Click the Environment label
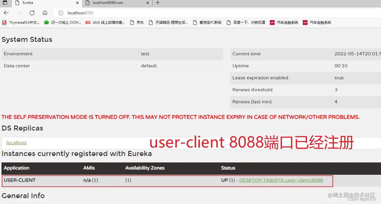This screenshot has width=381, height=204. (18, 54)
